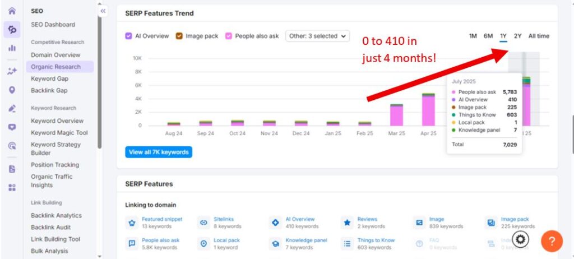The image size is (574, 259).
Task: Open Bulk Analysis in sidebar
Action: click(49, 251)
